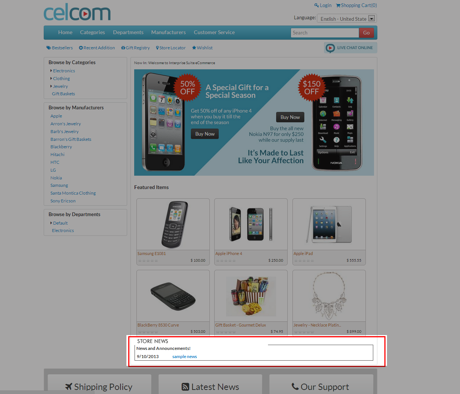460x394 pixels.
Task: Click the Store Locator pin icon
Action: point(158,48)
